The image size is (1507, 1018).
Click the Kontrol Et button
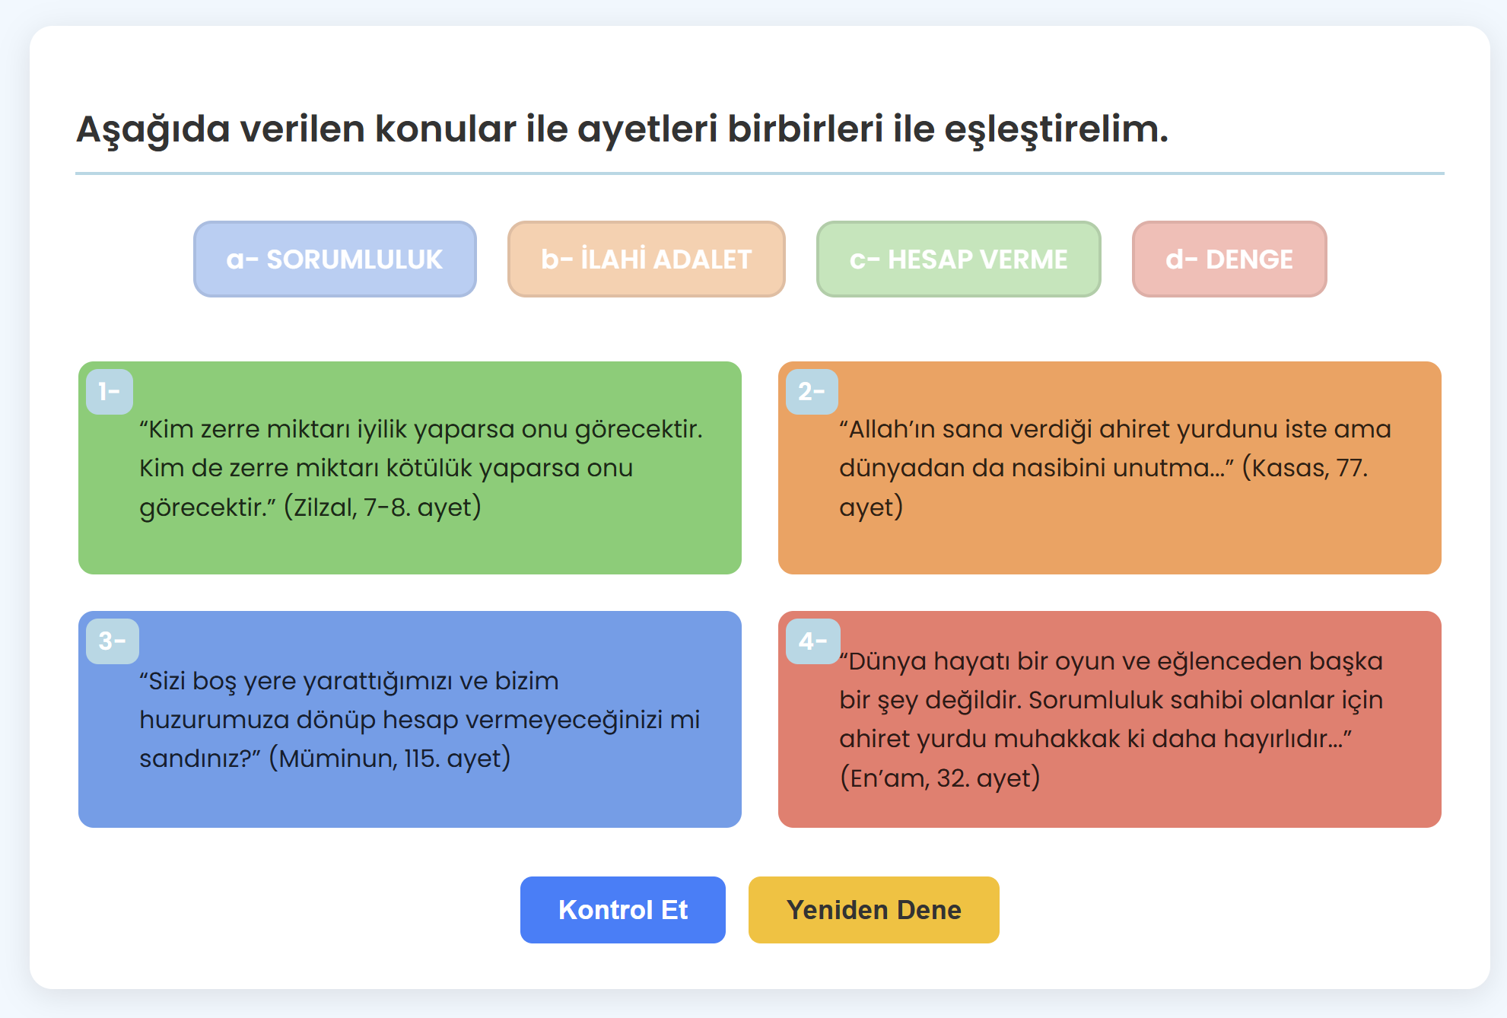(623, 910)
